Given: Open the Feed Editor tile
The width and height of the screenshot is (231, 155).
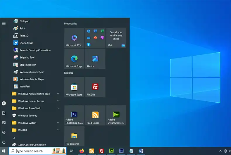Looking at the screenshot, I should 95,116.
